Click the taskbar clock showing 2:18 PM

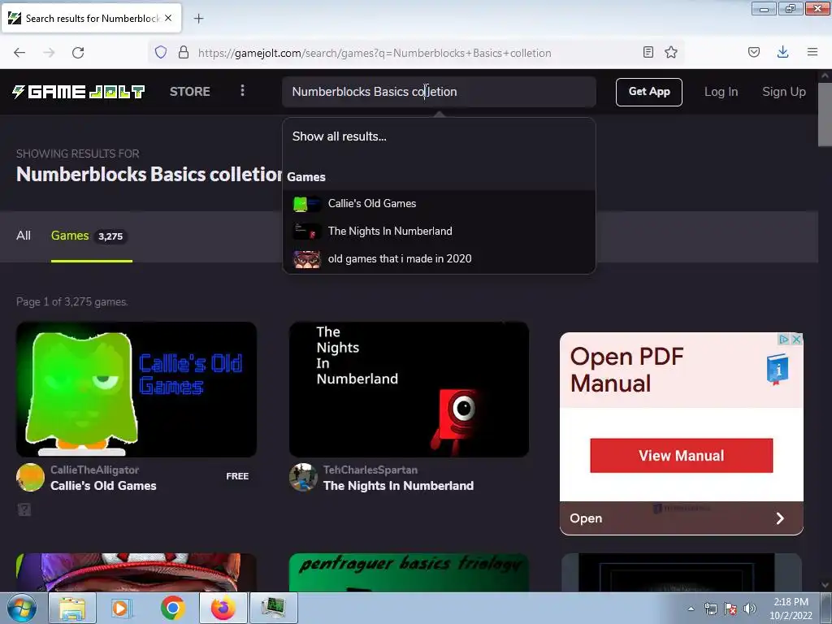click(791, 609)
